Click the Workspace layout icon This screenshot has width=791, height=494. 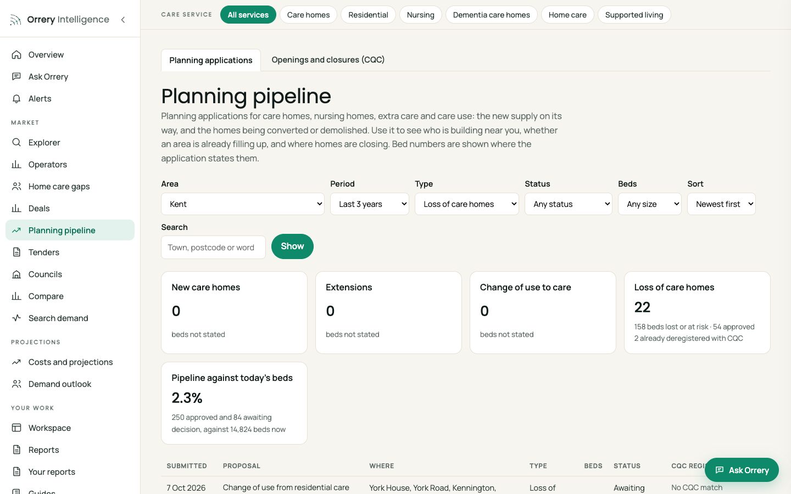click(x=16, y=428)
